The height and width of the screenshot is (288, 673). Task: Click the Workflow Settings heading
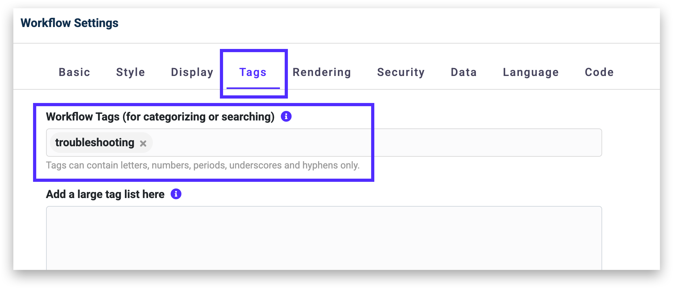coord(69,23)
